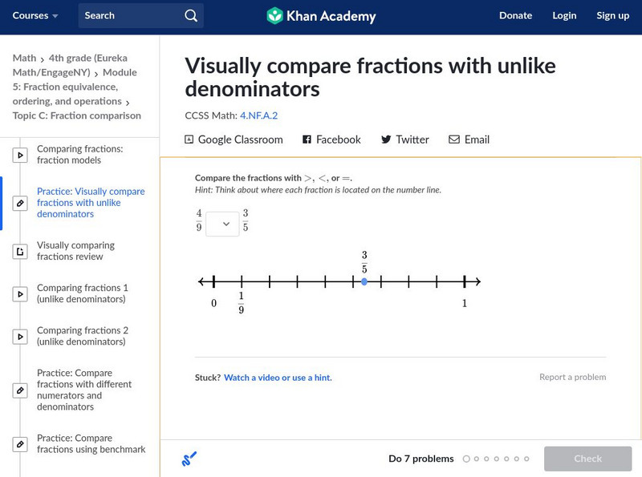The image size is (642, 477).
Task: Click Watch a video or use a hint
Action: point(278,378)
